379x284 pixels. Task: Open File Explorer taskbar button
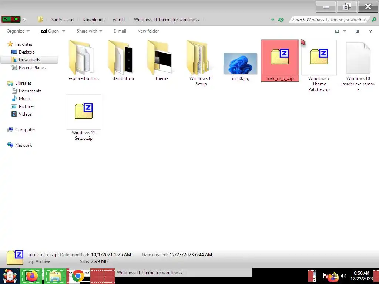tap(55, 276)
